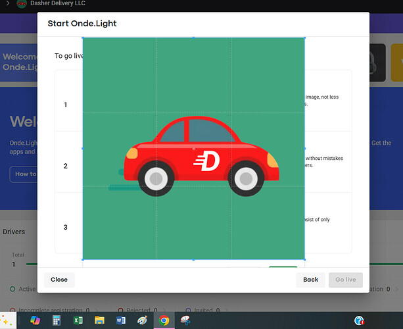Click the Rejected drivers status entry

[138, 310]
